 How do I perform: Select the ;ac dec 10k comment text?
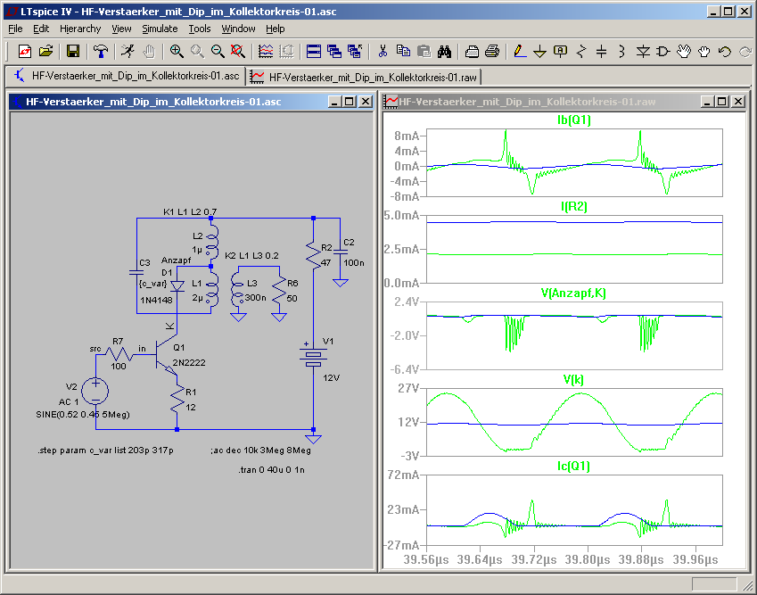[x=260, y=450]
